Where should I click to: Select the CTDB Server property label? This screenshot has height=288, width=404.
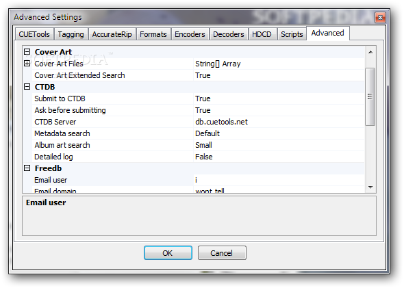click(x=55, y=122)
